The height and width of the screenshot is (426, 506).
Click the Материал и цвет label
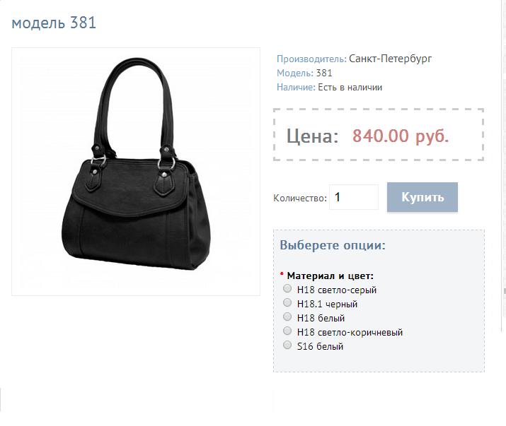330,276
